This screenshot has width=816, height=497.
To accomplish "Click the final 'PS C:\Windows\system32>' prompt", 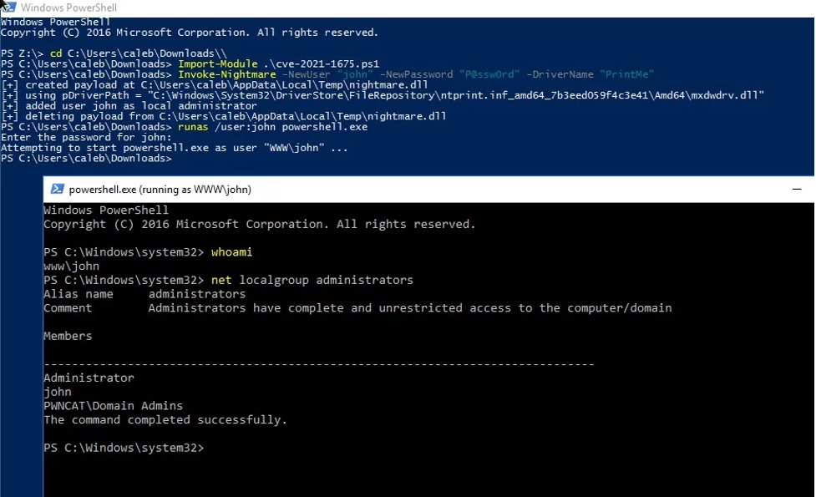I will click(124, 448).
